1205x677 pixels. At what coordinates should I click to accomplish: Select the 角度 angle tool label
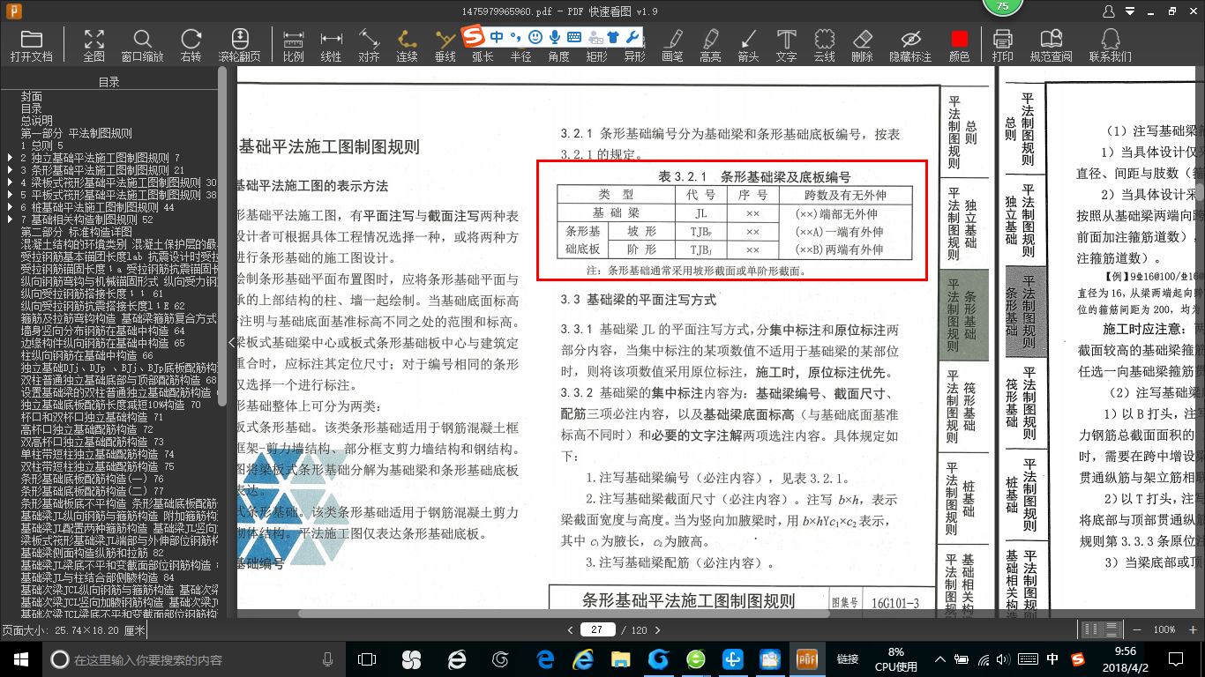tap(558, 56)
